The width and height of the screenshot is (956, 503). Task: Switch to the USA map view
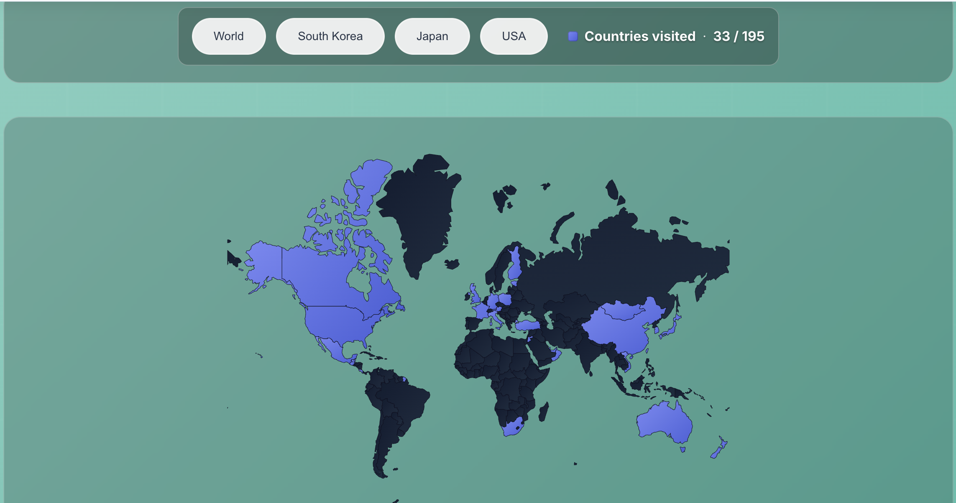click(x=514, y=36)
